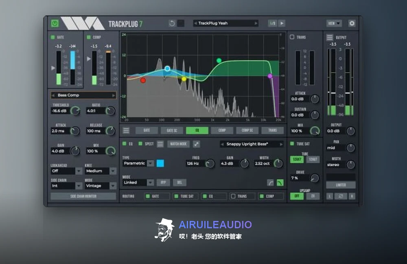The height and width of the screenshot is (264, 407).
Task: Go to next TrackPlug Yeah preset
Action: point(256,23)
